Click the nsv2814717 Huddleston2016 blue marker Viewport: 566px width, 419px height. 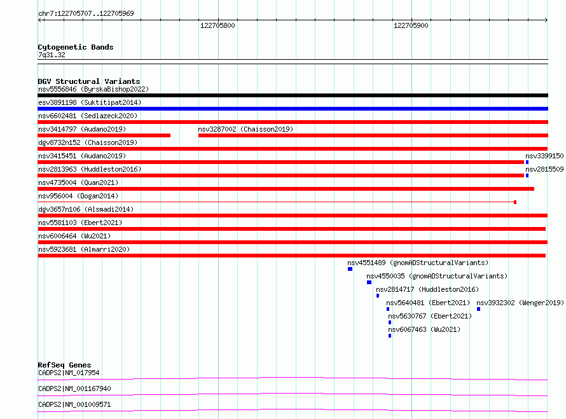[378, 296]
